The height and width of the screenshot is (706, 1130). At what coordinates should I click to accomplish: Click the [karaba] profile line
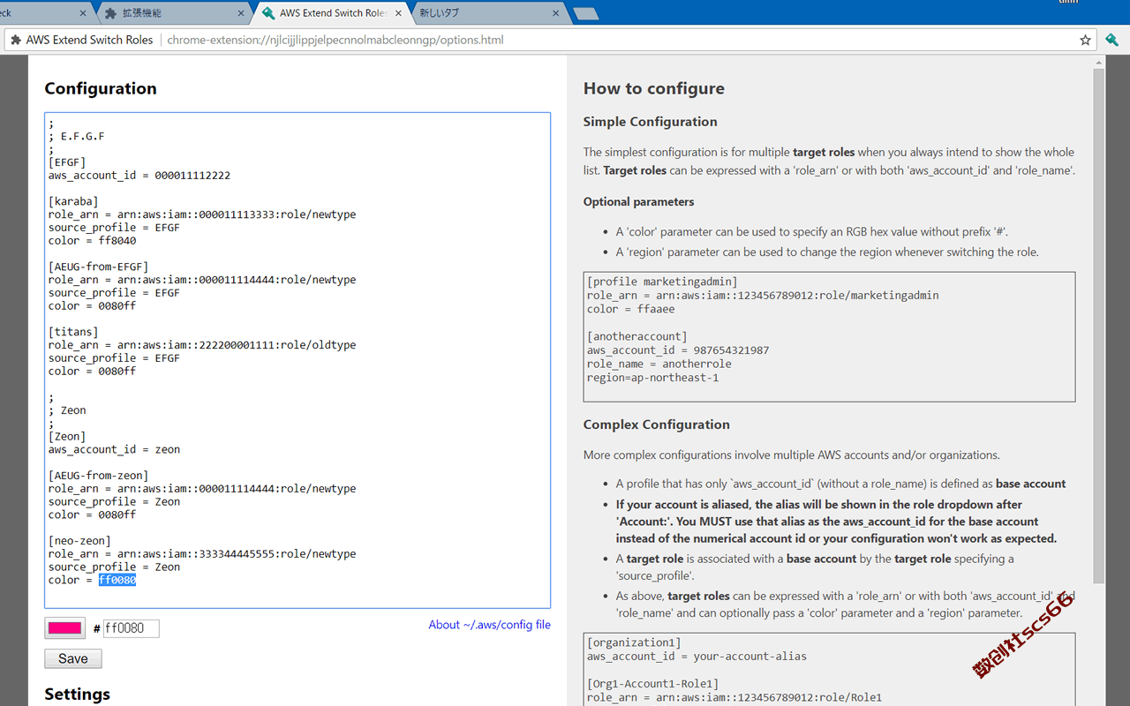coord(73,201)
